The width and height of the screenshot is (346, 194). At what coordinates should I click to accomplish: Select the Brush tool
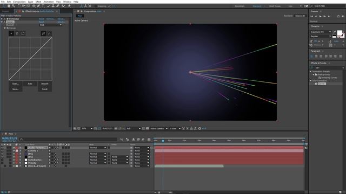tap(48, 6)
